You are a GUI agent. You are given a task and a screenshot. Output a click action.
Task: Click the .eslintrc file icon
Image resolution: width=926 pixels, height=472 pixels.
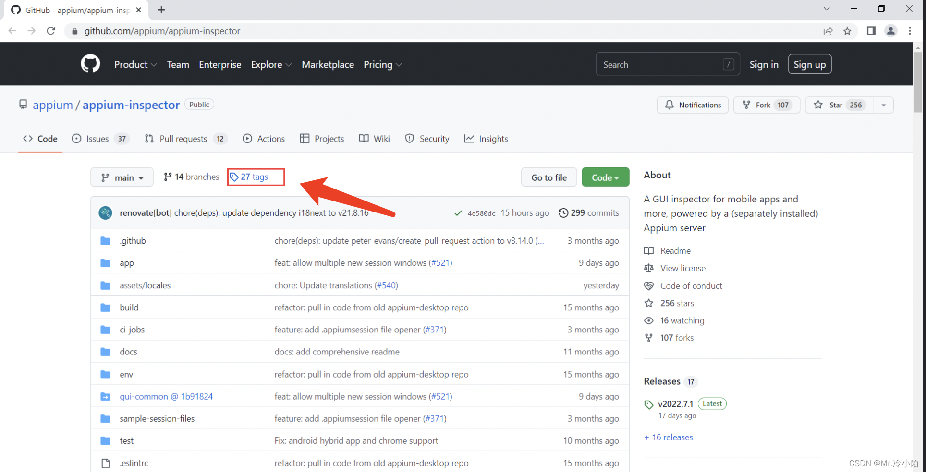coord(106,463)
